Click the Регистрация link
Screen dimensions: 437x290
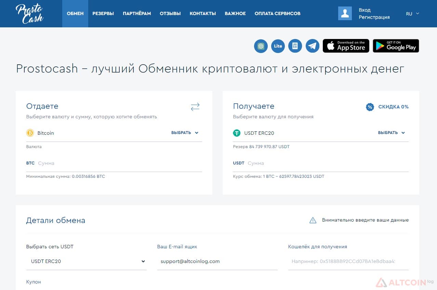374,17
